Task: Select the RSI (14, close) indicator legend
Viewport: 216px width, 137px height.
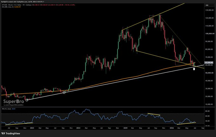Action: coord(7,109)
